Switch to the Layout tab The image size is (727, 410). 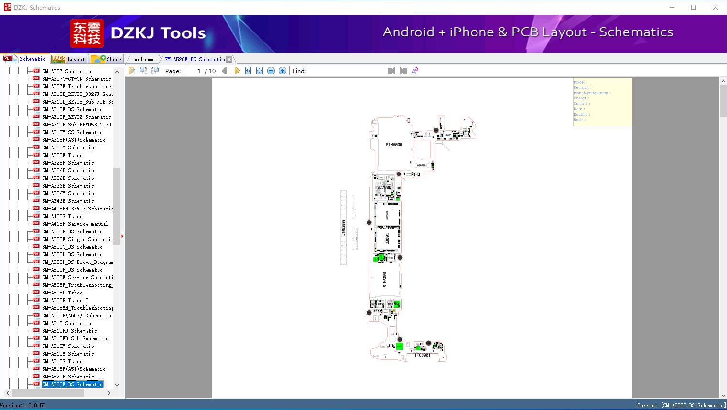(x=69, y=59)
